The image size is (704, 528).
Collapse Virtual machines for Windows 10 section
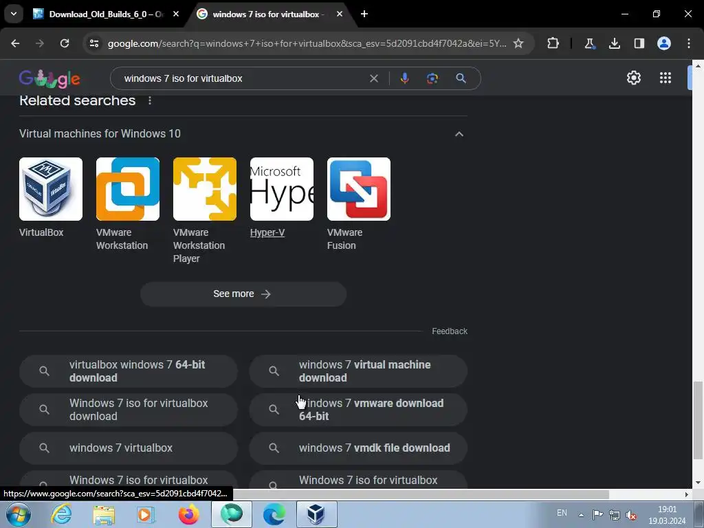[459, 134]
